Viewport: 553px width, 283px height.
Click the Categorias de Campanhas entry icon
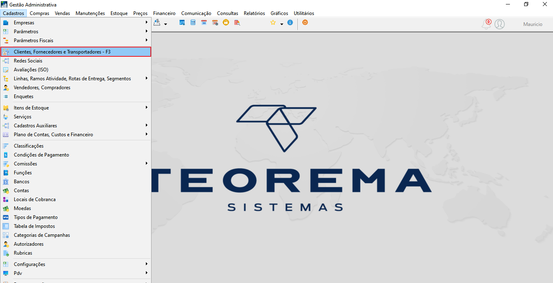6,235
